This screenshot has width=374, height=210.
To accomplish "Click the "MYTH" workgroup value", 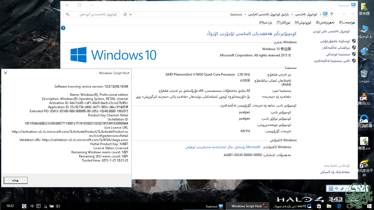I will pos(245,131).
